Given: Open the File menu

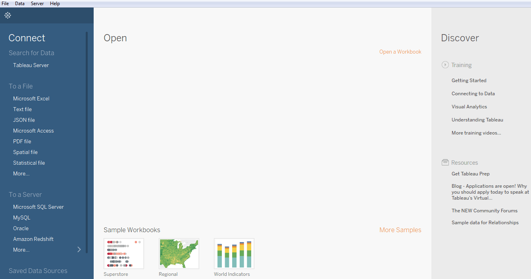Looking at the screenshot, I should coord(5,3).
